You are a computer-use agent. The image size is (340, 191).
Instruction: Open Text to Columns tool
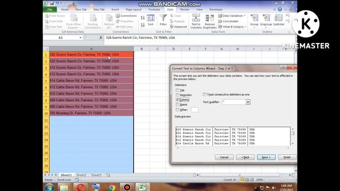[x=196, y=21]
